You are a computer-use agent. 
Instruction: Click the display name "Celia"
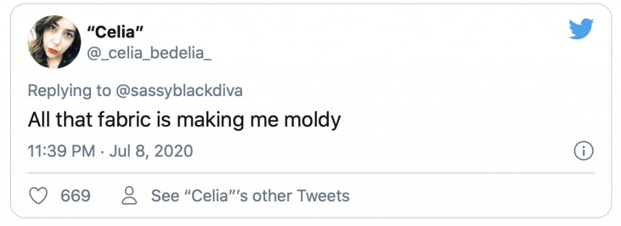tap(115, 32)
